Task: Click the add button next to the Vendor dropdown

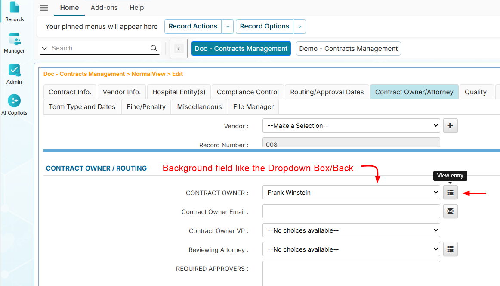Action: point(450,125)
